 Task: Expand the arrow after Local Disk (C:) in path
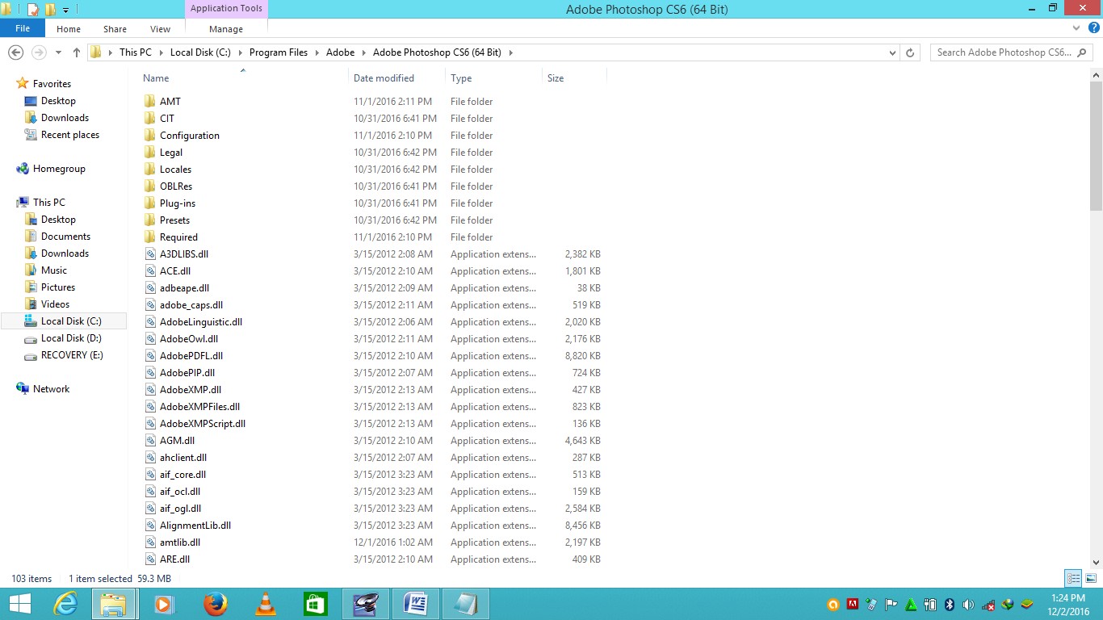tap(240, 52)
